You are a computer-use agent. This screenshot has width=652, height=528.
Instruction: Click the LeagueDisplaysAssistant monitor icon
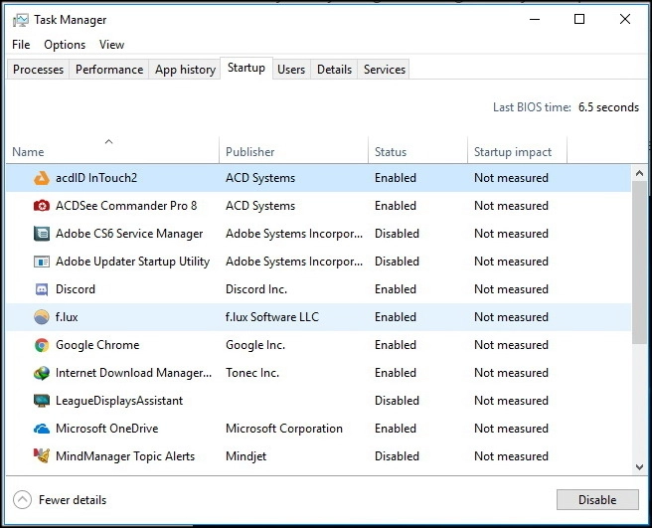coord(42,401)
